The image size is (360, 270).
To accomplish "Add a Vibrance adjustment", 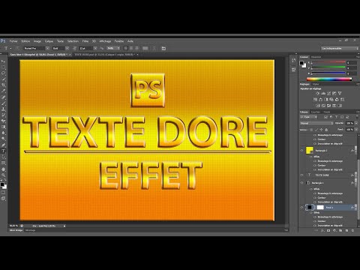I will click(340, 93).
